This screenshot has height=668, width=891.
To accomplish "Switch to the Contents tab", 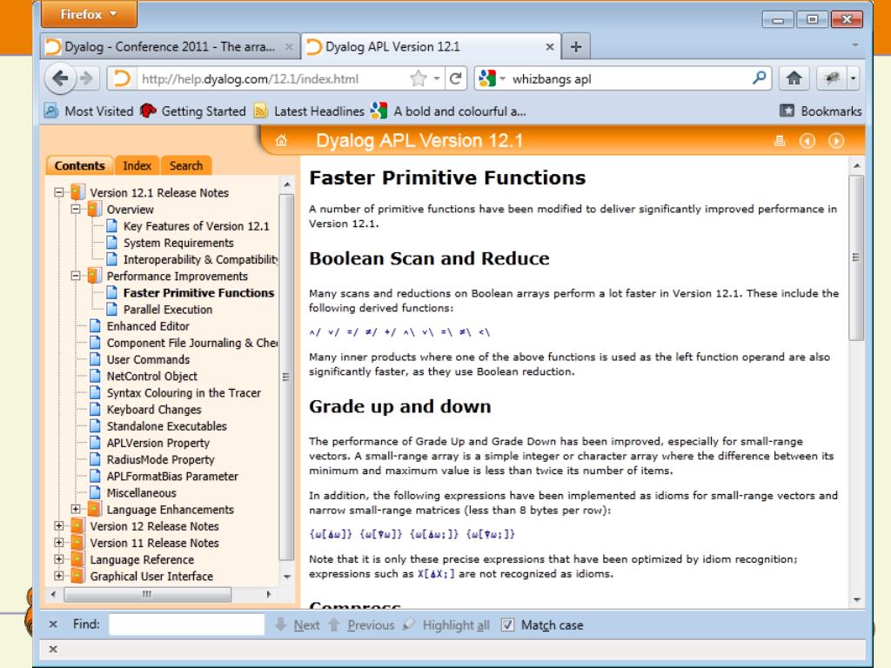I will [x=79, y=165].
